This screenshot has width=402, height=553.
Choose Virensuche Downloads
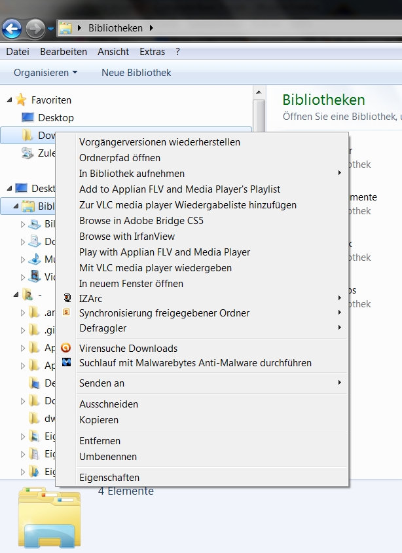(202, 348)
